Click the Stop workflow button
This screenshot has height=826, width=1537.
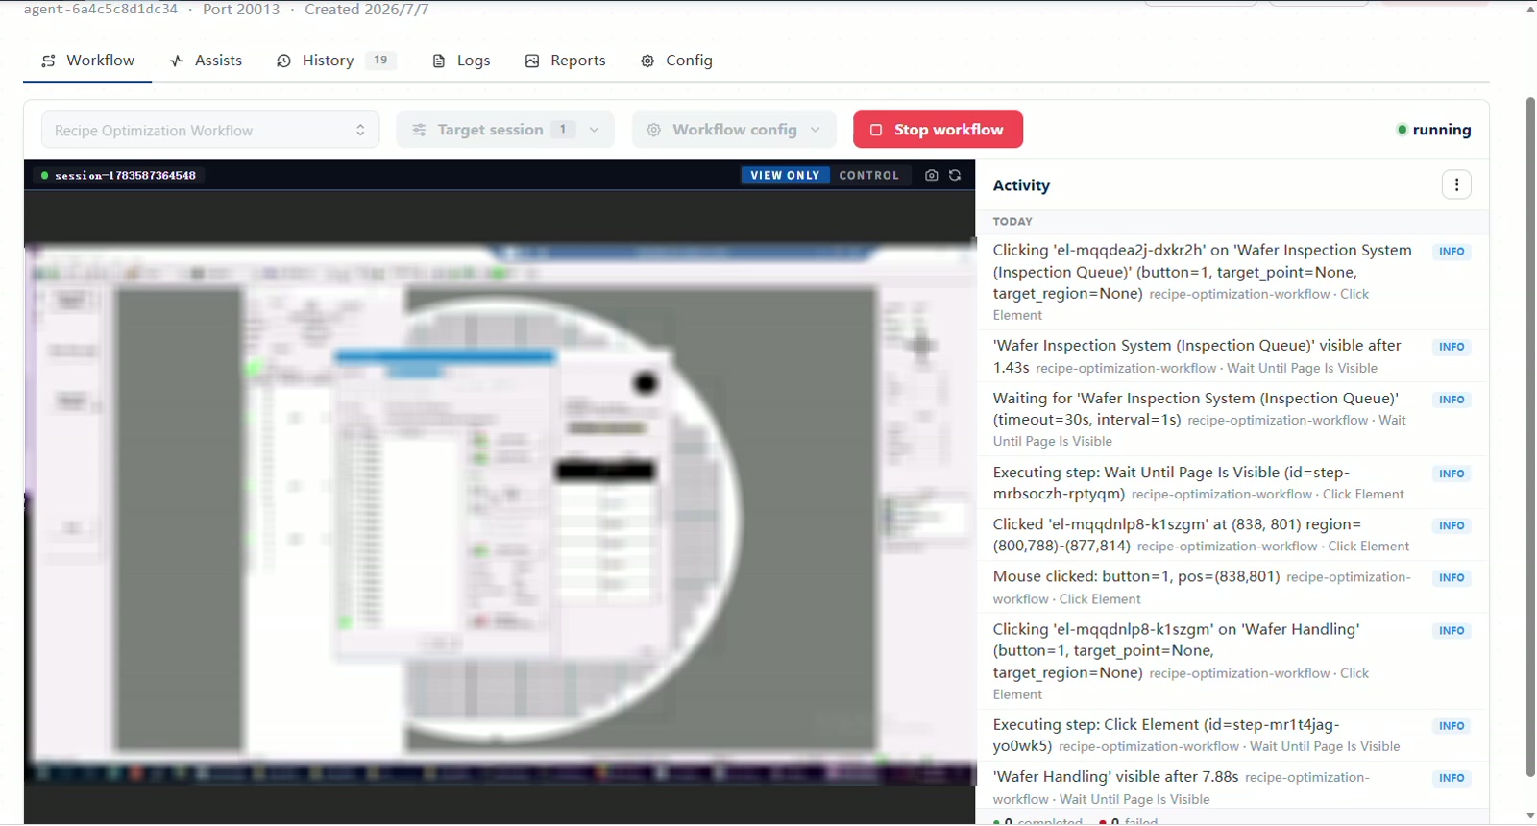[x=938, y=130]
